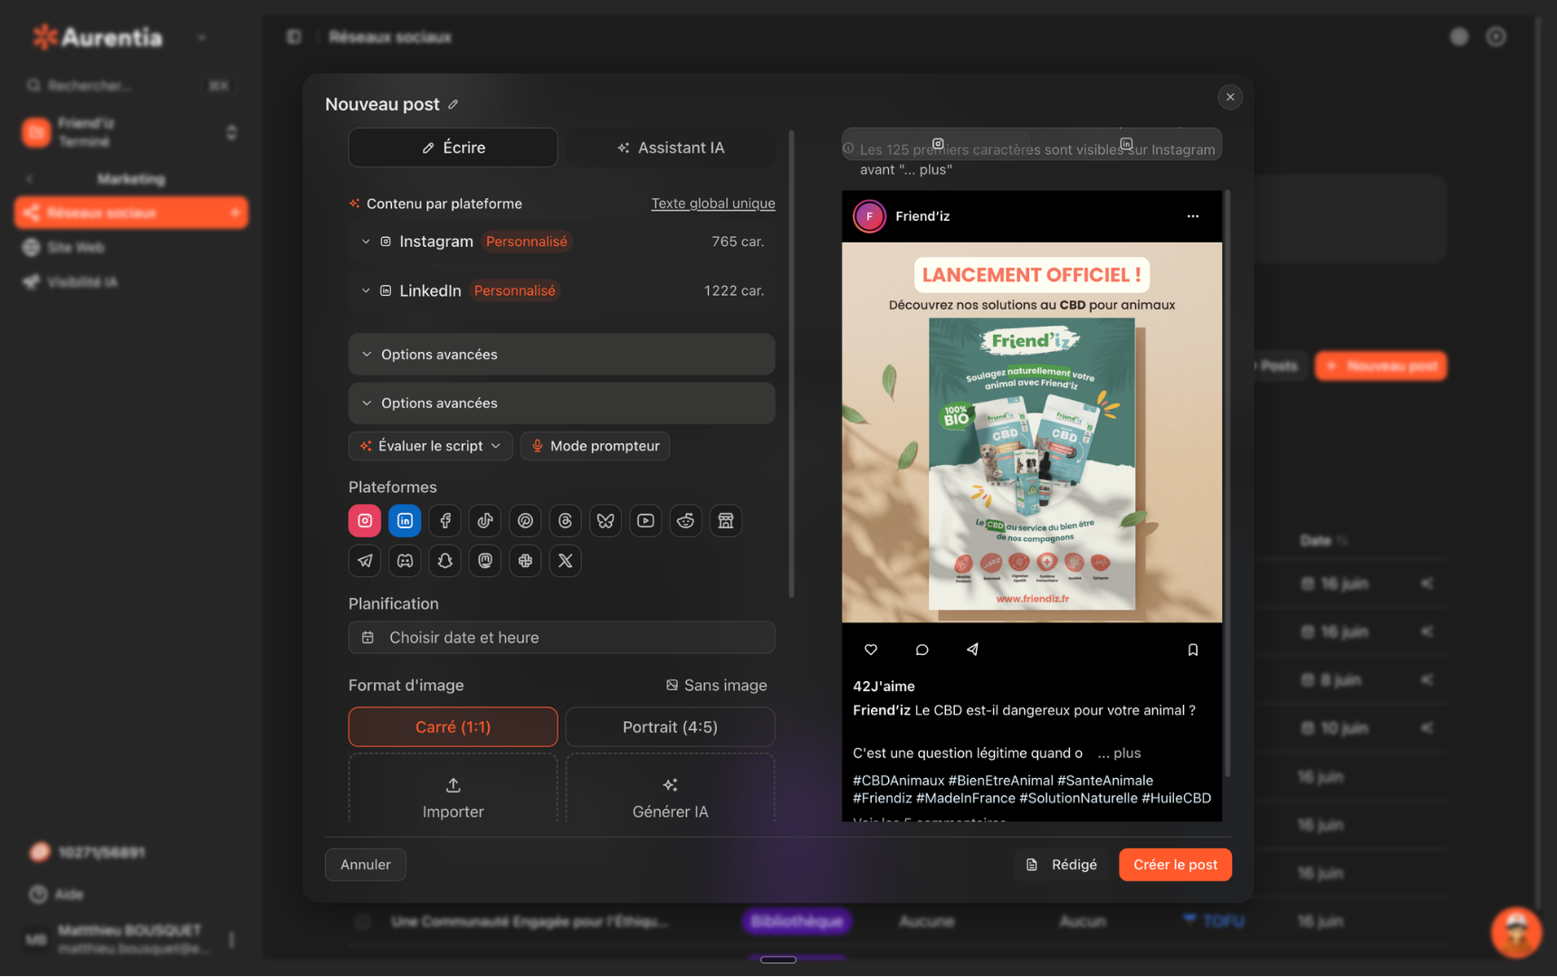This screenshot has height=977, width=1557.
Task: Enable the X platform icon
Action: point(566,561)
